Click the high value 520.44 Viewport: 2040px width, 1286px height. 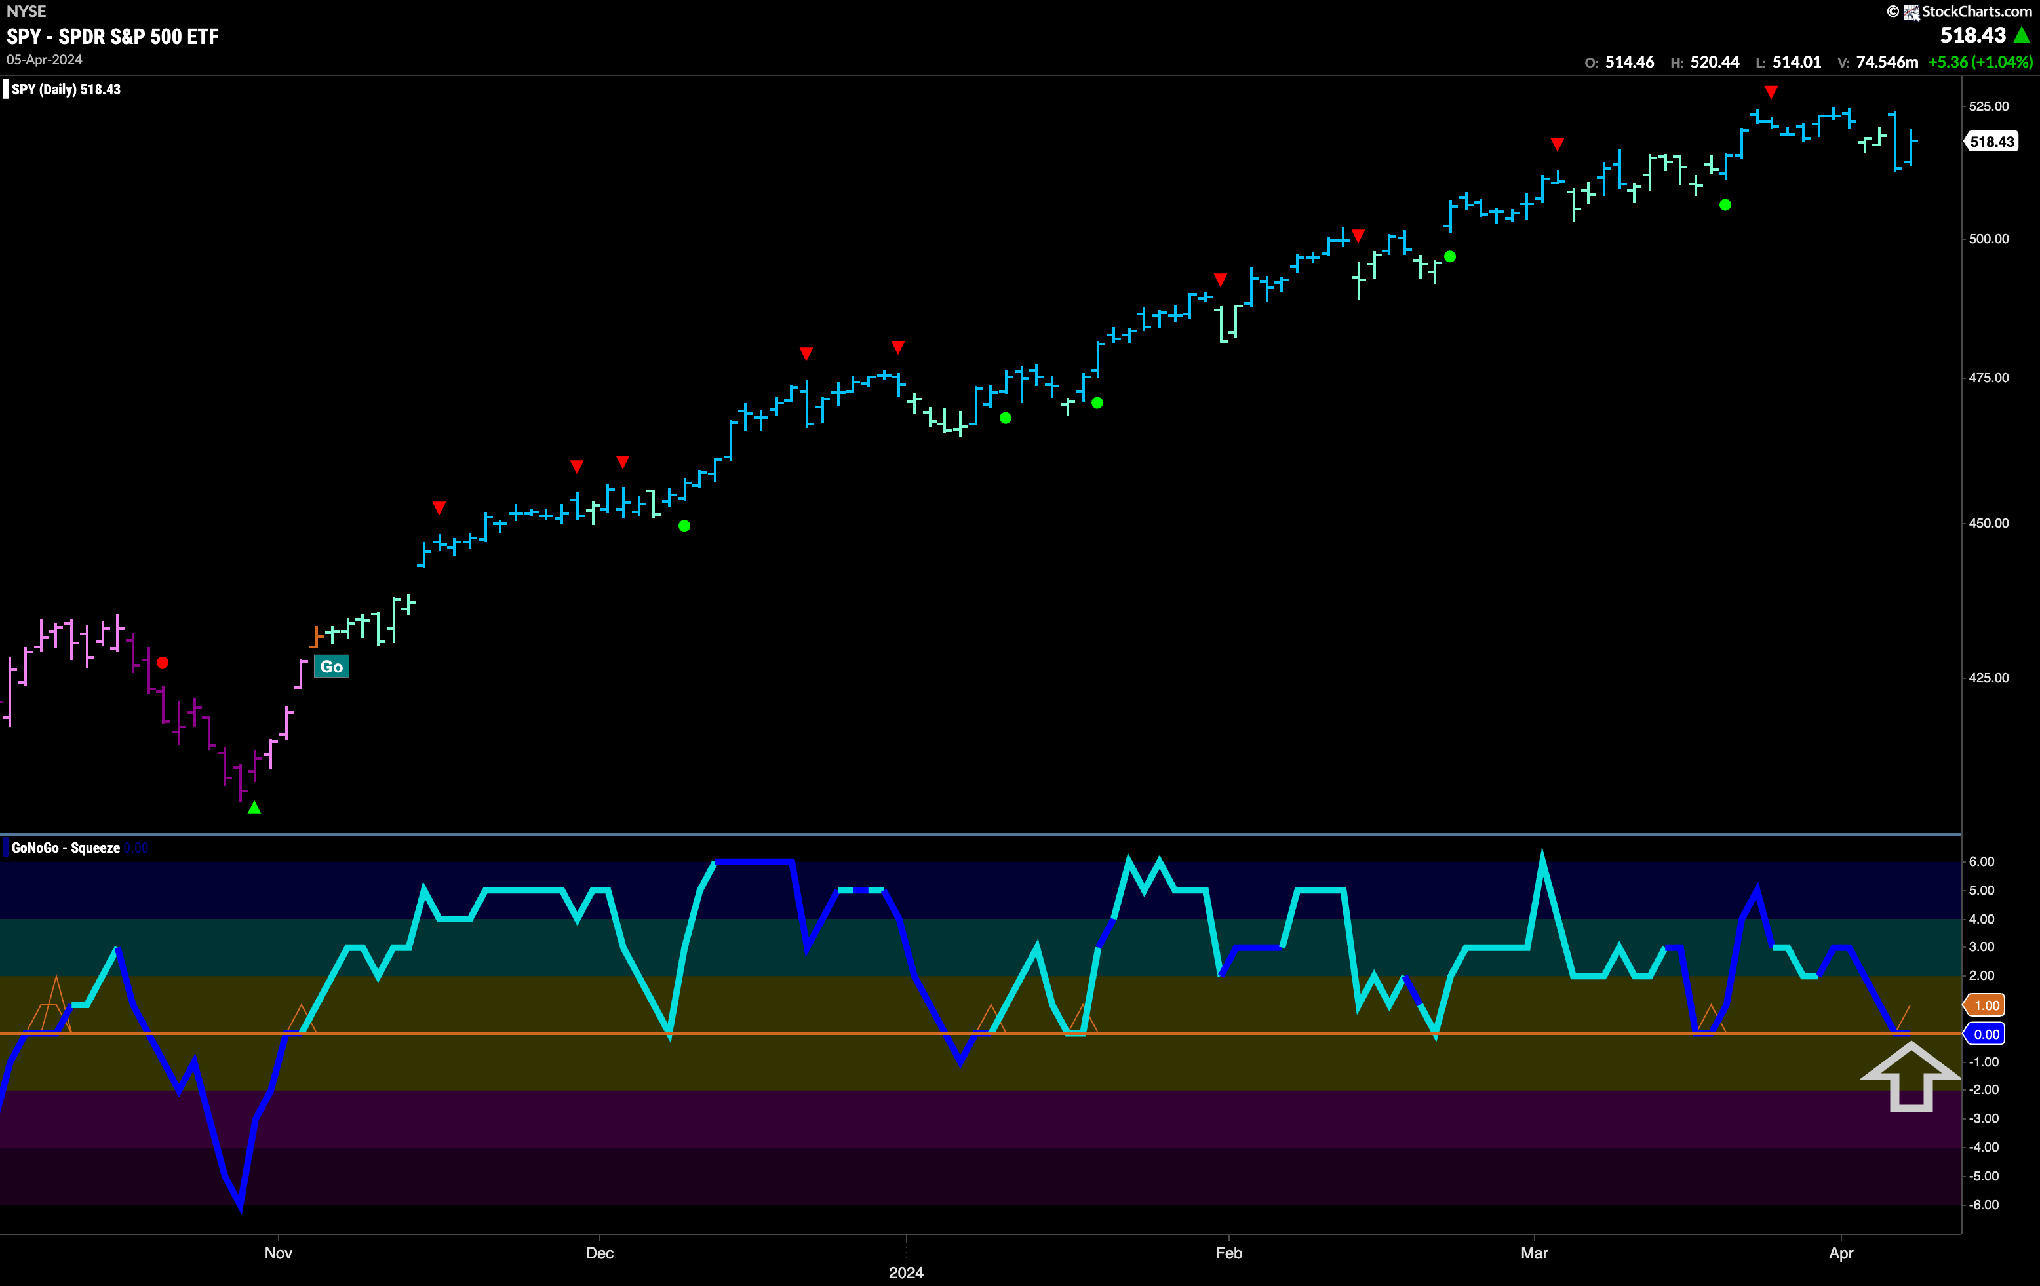[x=1715, y=62]
